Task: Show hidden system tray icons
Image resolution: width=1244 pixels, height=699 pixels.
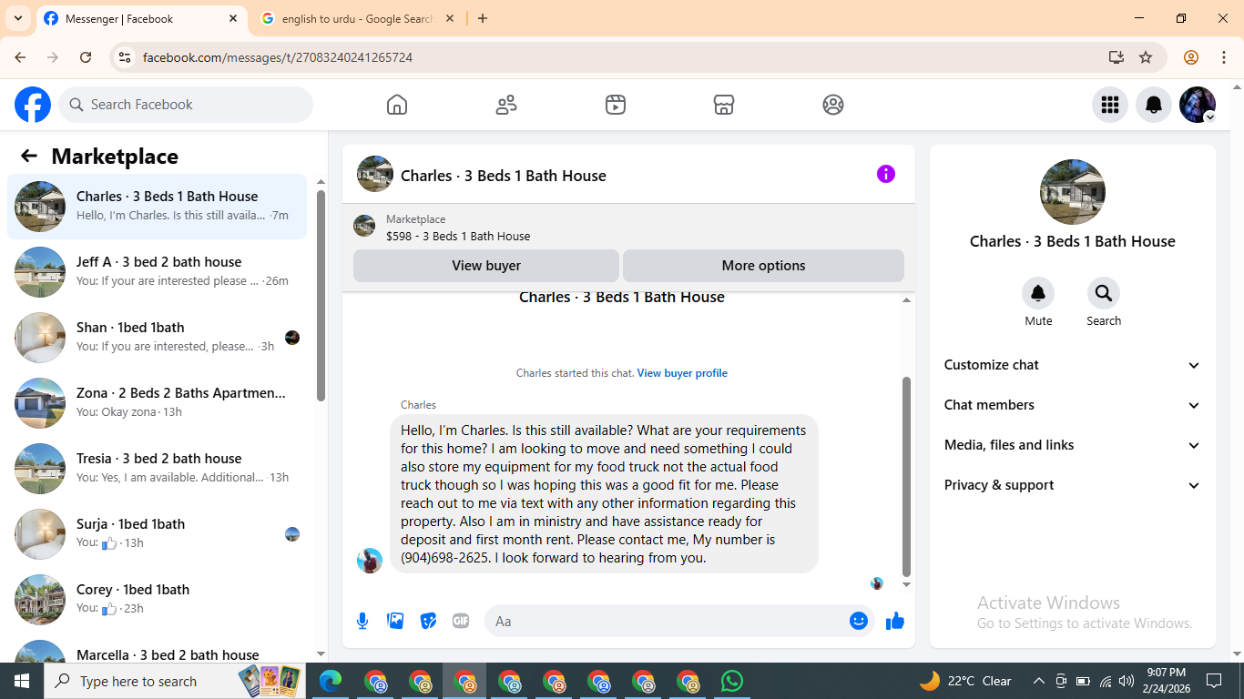Action: pyautogui.click(x=1038, y=681)
